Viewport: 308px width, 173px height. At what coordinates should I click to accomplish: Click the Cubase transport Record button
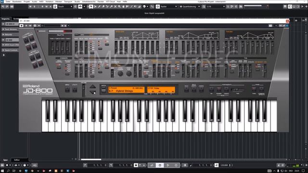pyautogui.click(x=176, y=165)
